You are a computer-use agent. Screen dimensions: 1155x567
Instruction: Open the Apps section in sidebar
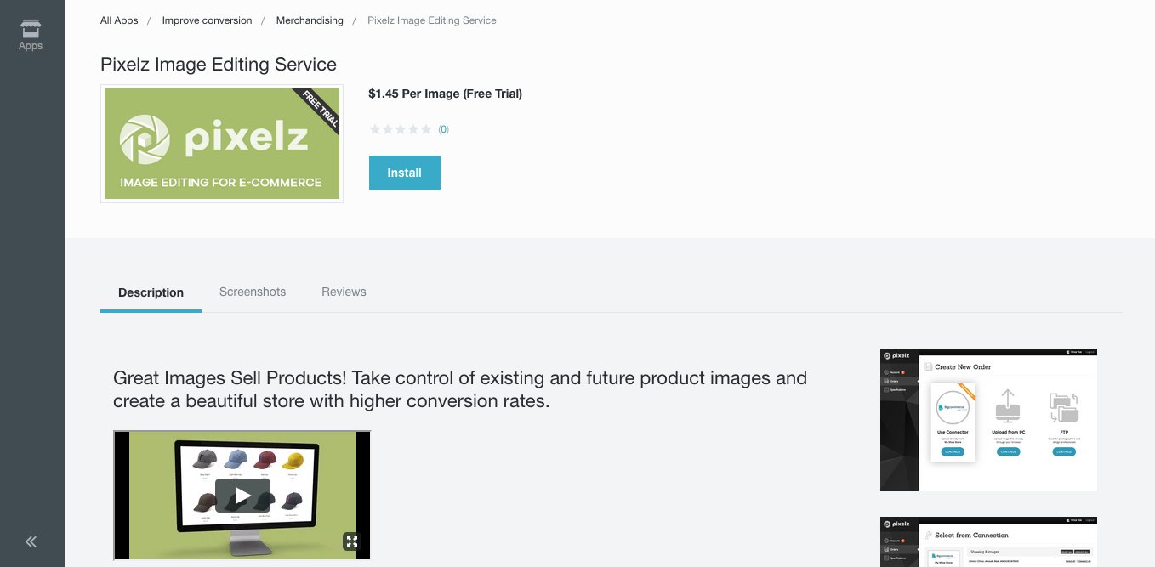[x=31, y=35]
